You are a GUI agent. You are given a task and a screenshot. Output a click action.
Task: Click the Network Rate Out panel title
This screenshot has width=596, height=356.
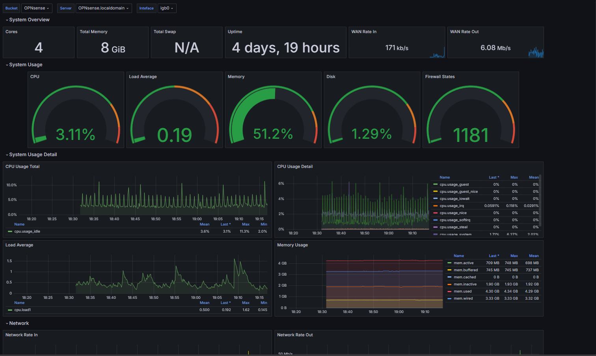[x=295, y=335]
